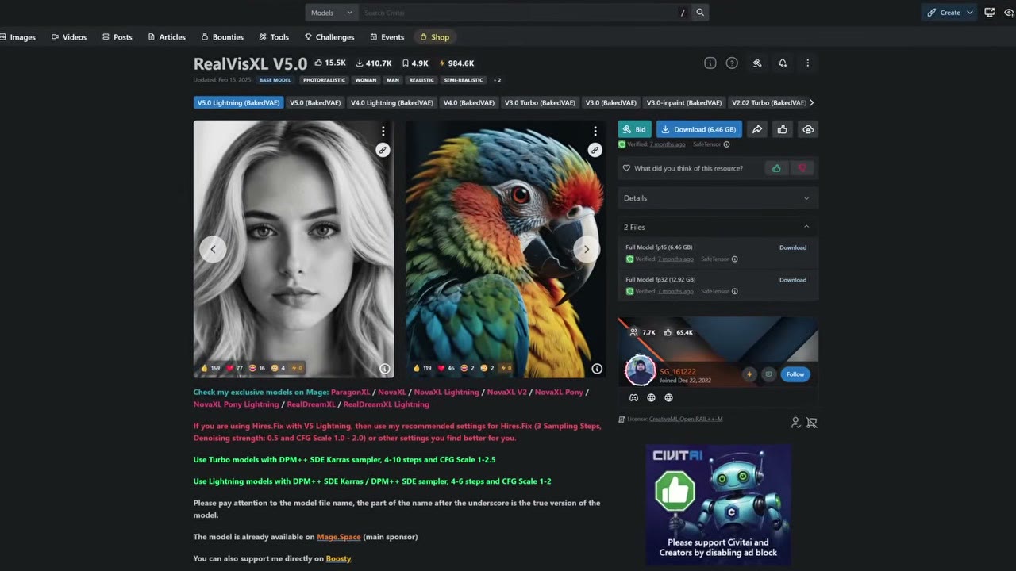
Task: Click the search magnifier button
Action: coord(700,13)
